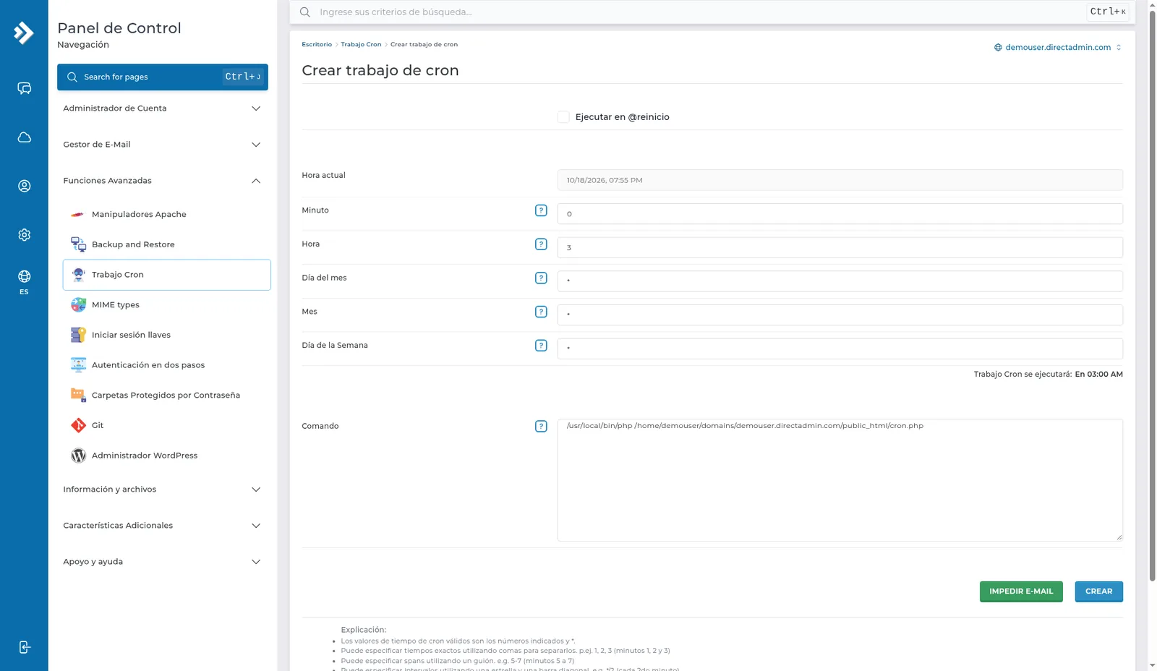Expand Apoyo y ayuda section

163,562
